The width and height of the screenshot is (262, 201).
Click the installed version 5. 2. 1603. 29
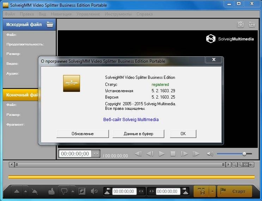click(163, 91)
